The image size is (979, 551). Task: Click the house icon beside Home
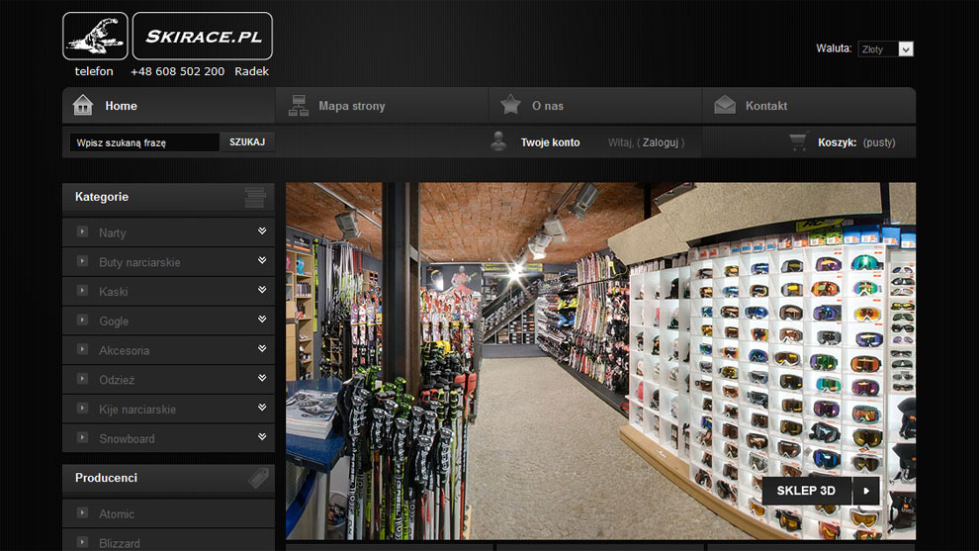click(83, 105)
